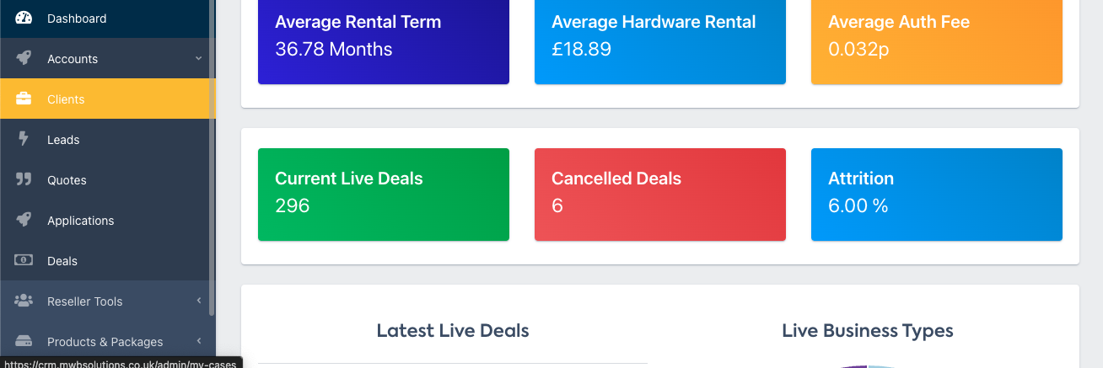Expand the Reseller Tools chevron
1103x368 pixels.
point(198,301)
